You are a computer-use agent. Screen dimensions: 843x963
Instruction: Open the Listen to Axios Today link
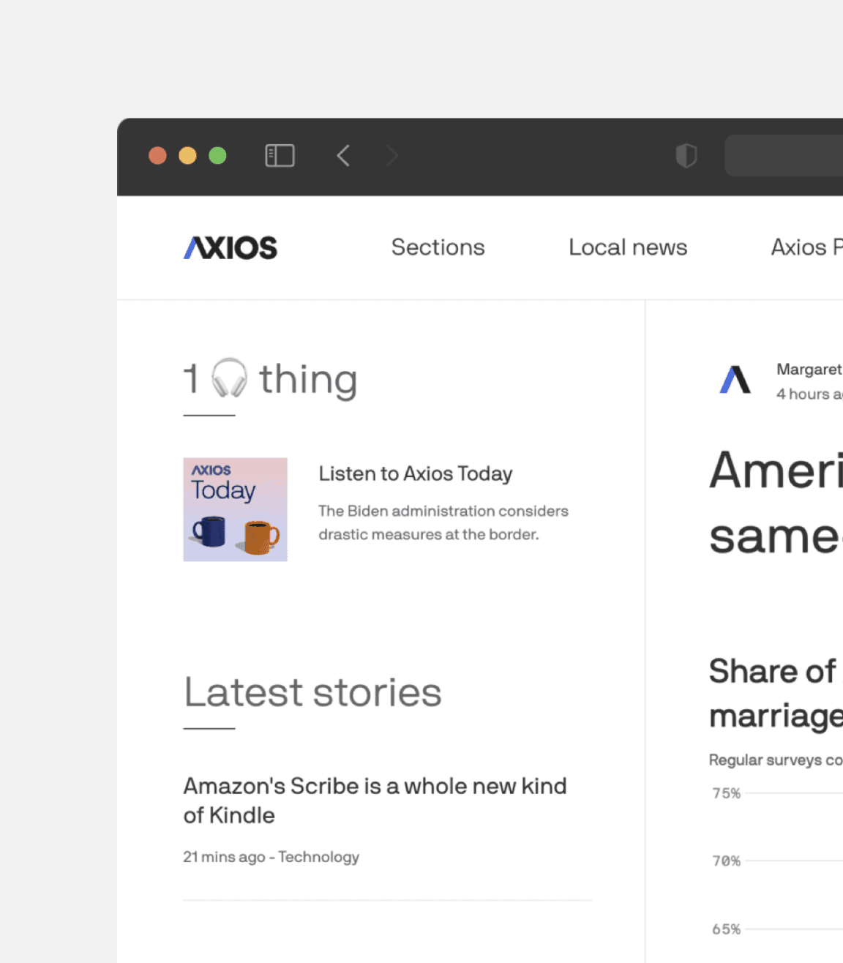click(416, 474)
